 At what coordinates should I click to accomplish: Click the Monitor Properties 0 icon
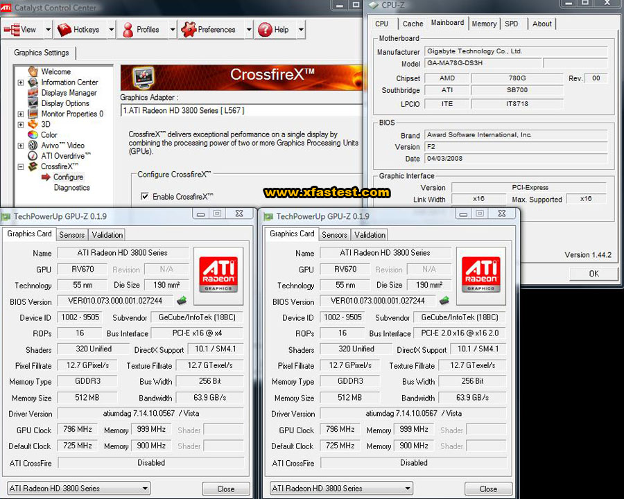tap(33, 114)
